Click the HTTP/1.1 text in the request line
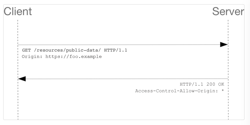The image size is (250, 125). tap(116, 50)
